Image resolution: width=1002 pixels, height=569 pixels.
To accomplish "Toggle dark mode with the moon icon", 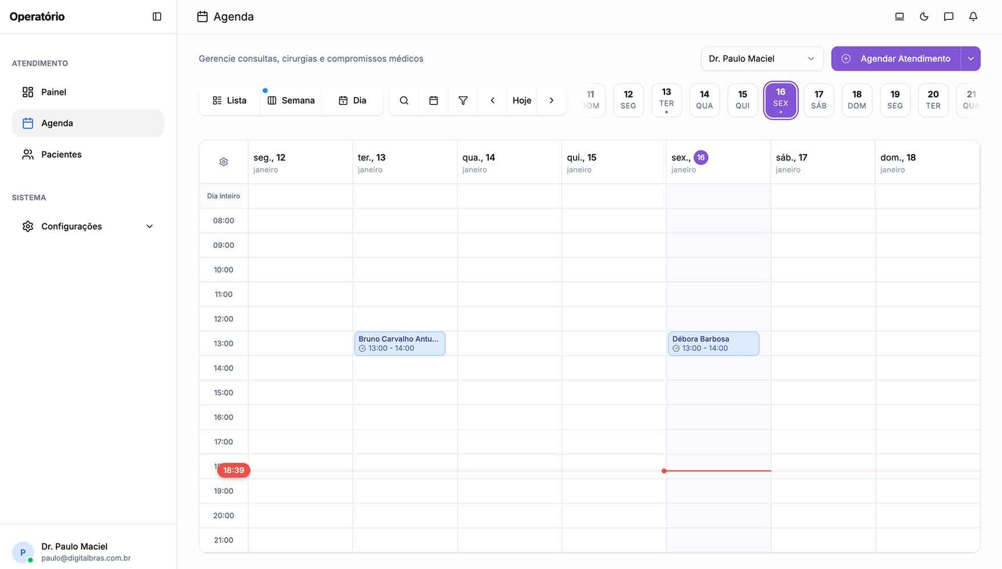I will click(924, 16).
